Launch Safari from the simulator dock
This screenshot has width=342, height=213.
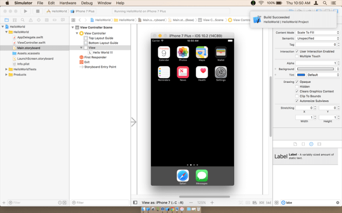[183, 176]
